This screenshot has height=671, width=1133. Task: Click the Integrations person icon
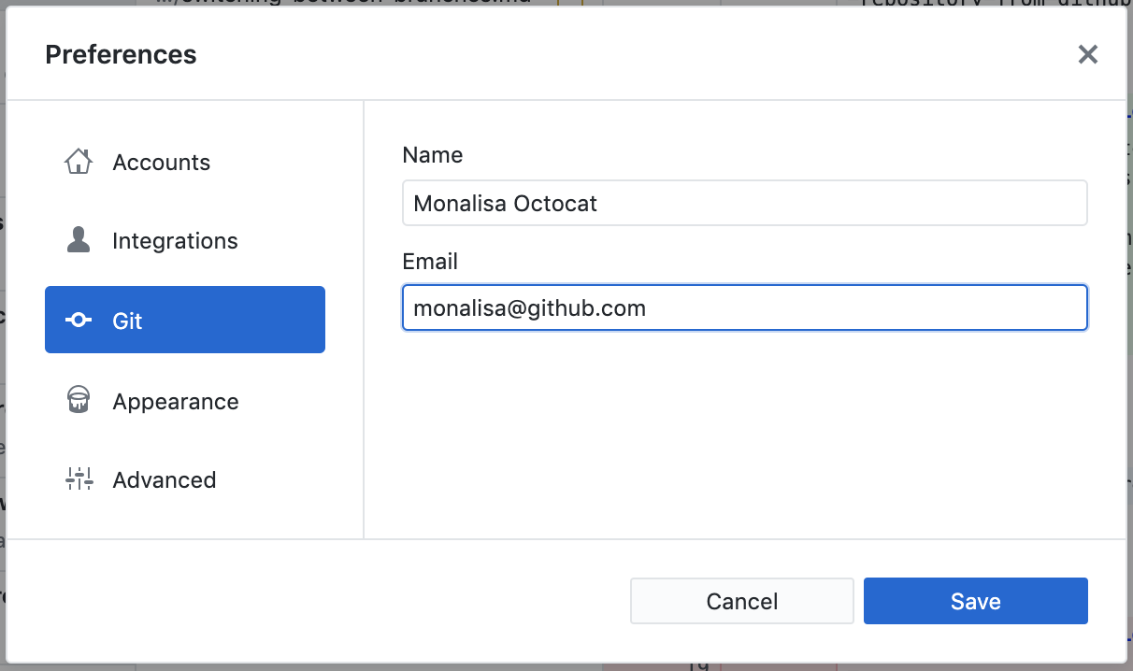click(79, 240)
